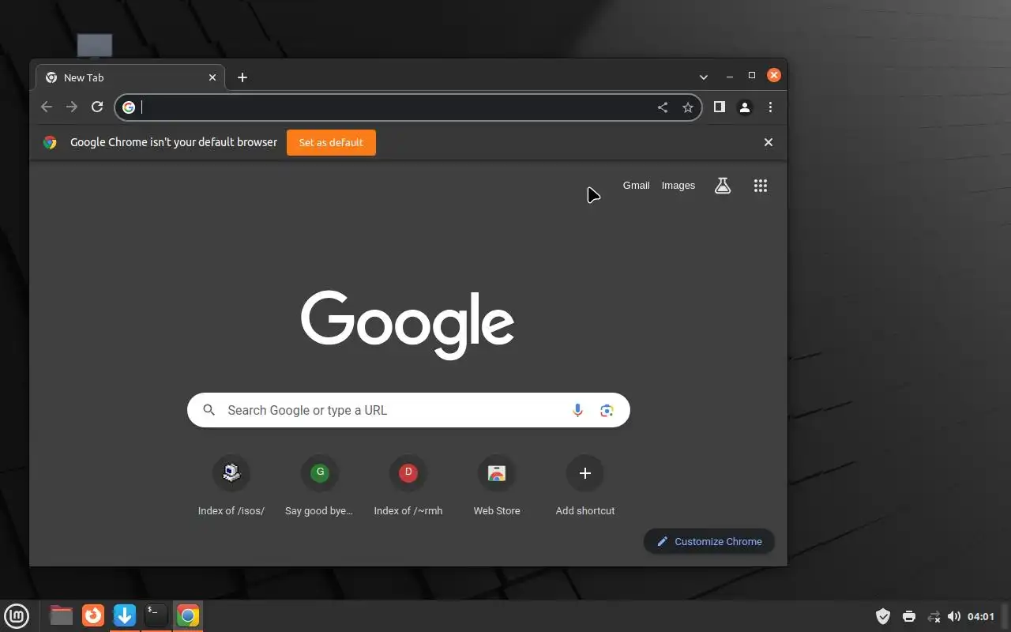Open the blue download arrow app in taskbar

[x=125, y=615]
